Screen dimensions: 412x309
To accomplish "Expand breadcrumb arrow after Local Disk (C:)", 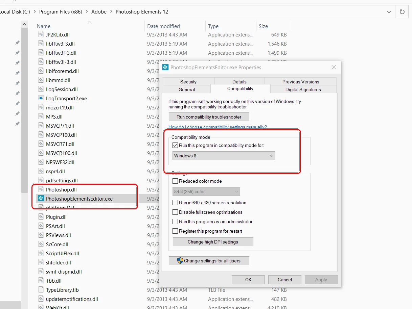I will tap(35, 12).
